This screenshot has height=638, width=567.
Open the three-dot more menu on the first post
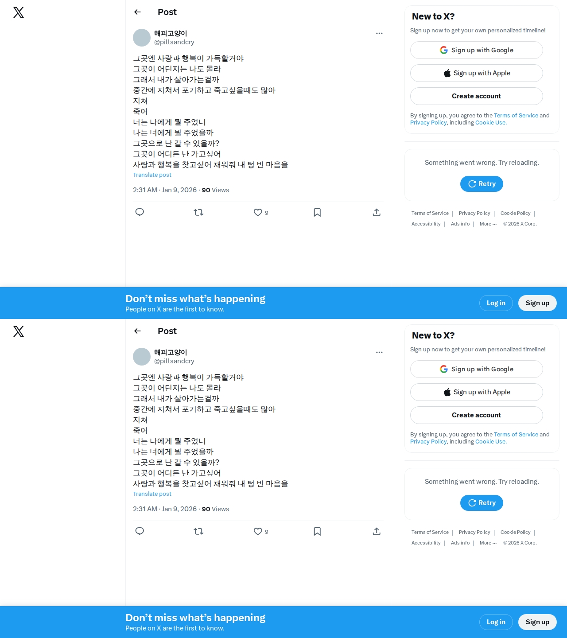coord(379,33)
